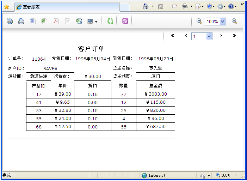The height and width of the screenshot is (181, 247).
Task: Click the quantity cell 77
Action: click(x=124, y=95)
